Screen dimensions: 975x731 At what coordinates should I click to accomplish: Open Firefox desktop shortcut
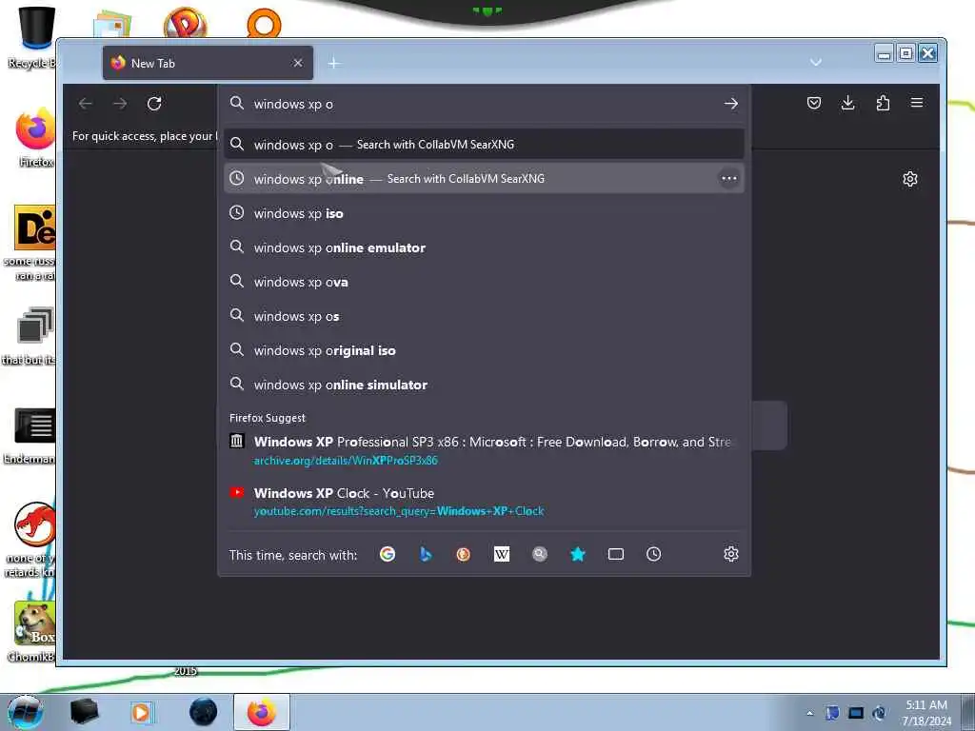tap(34, 138)
